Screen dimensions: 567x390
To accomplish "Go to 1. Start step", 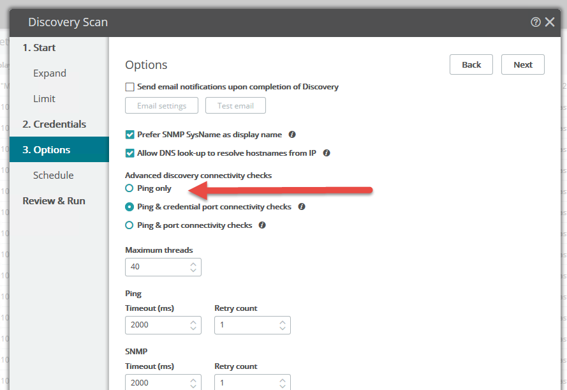I will point(39,48).
